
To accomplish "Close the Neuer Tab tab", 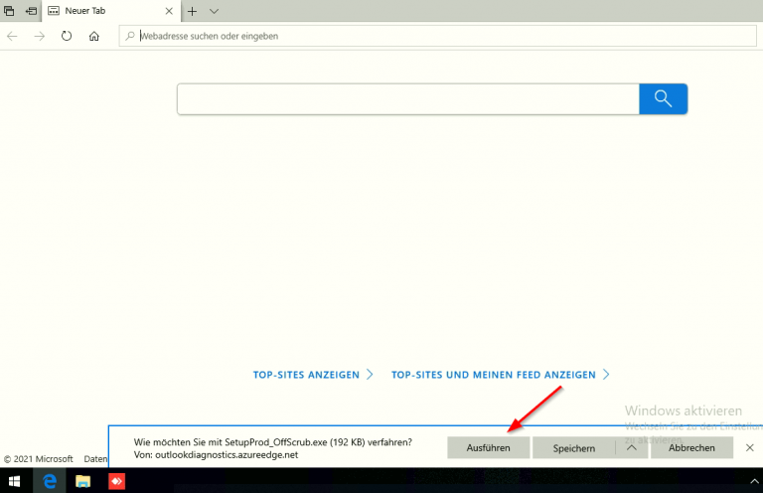I will [x=168, y=11].
